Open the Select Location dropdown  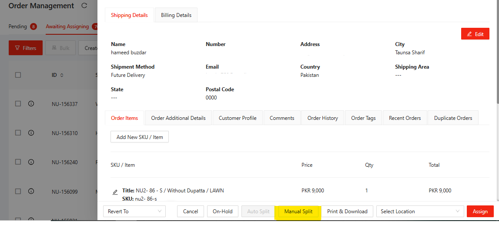coord(419,211)
